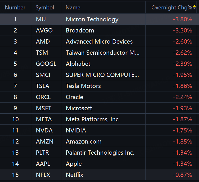Select the META symbol
Screen dimensions: 199x182
point(44,119)
